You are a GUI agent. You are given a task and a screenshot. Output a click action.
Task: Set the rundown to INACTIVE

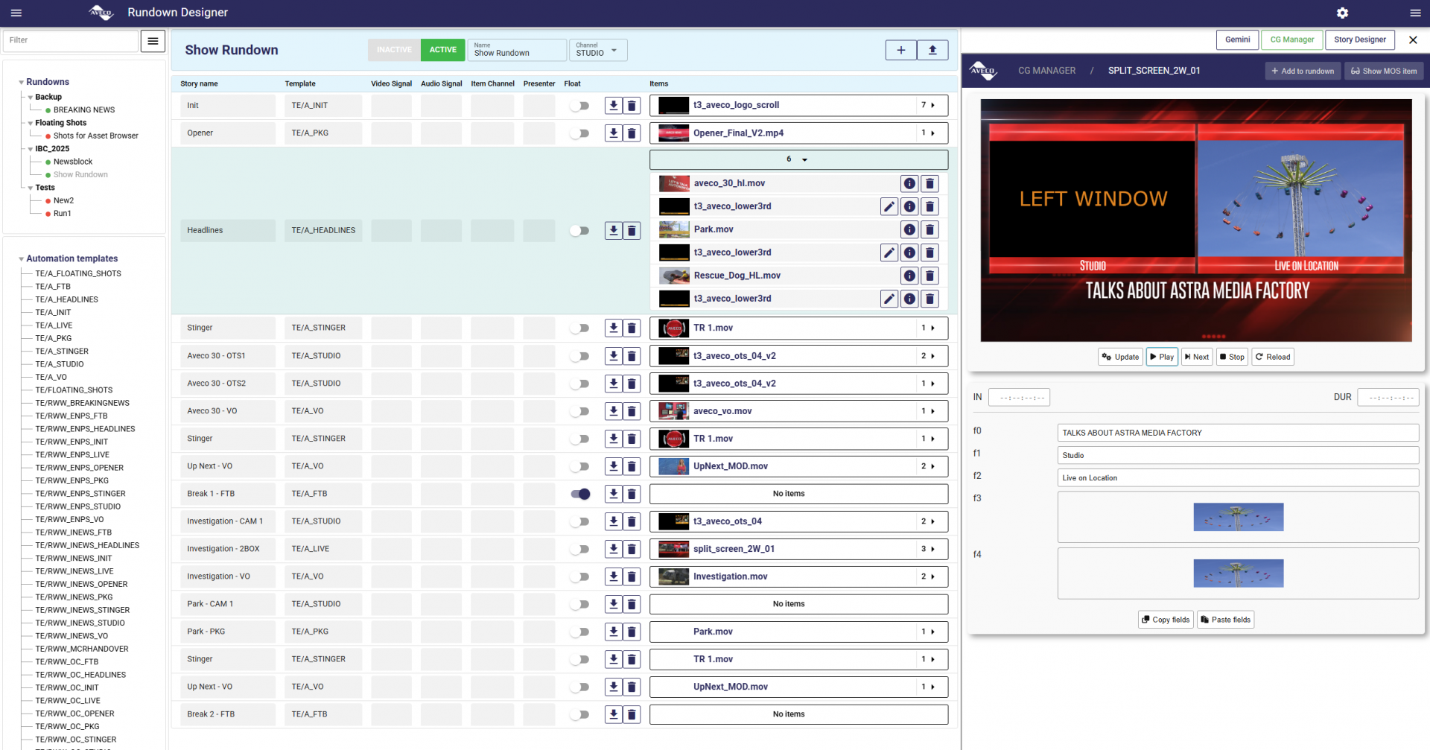click(x=394, y=50)
